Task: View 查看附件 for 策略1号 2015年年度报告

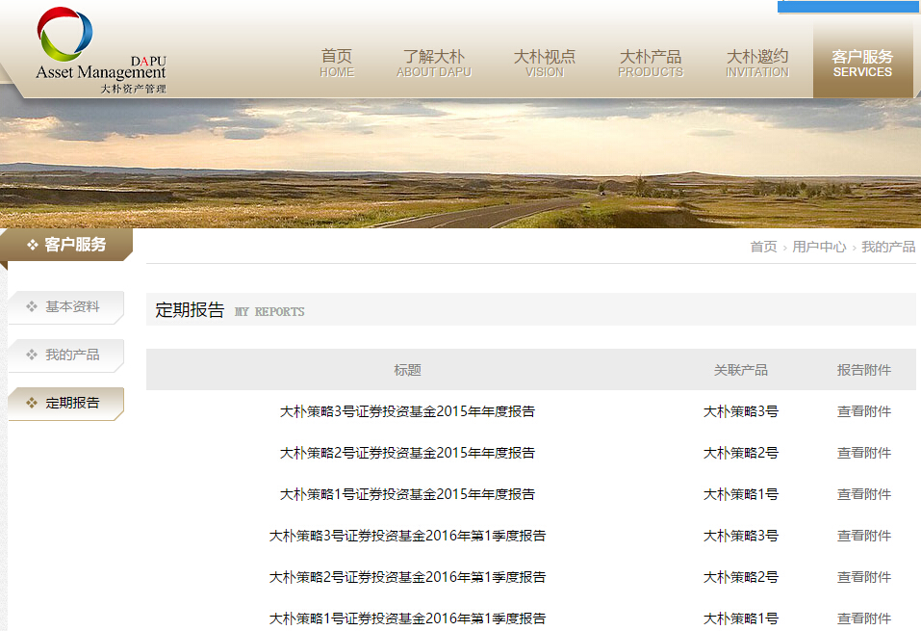Action: coord(864,494)
